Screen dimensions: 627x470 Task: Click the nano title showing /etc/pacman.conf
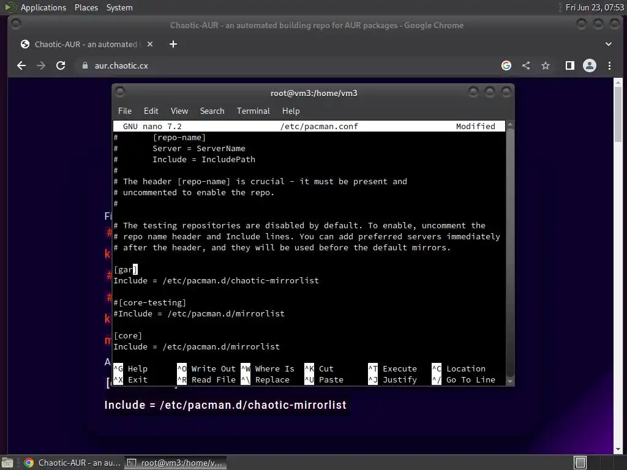coord(318,126)
